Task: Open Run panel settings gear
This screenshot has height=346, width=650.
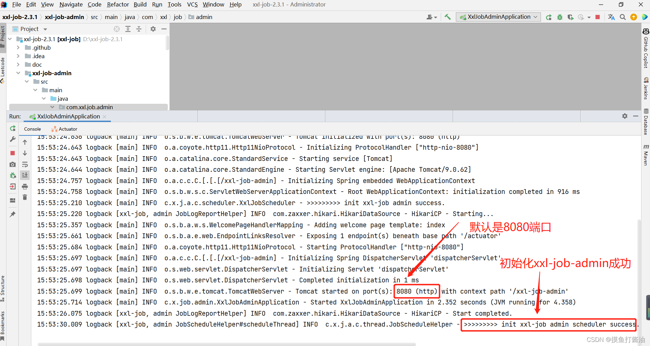Action: tap(625, 116)
